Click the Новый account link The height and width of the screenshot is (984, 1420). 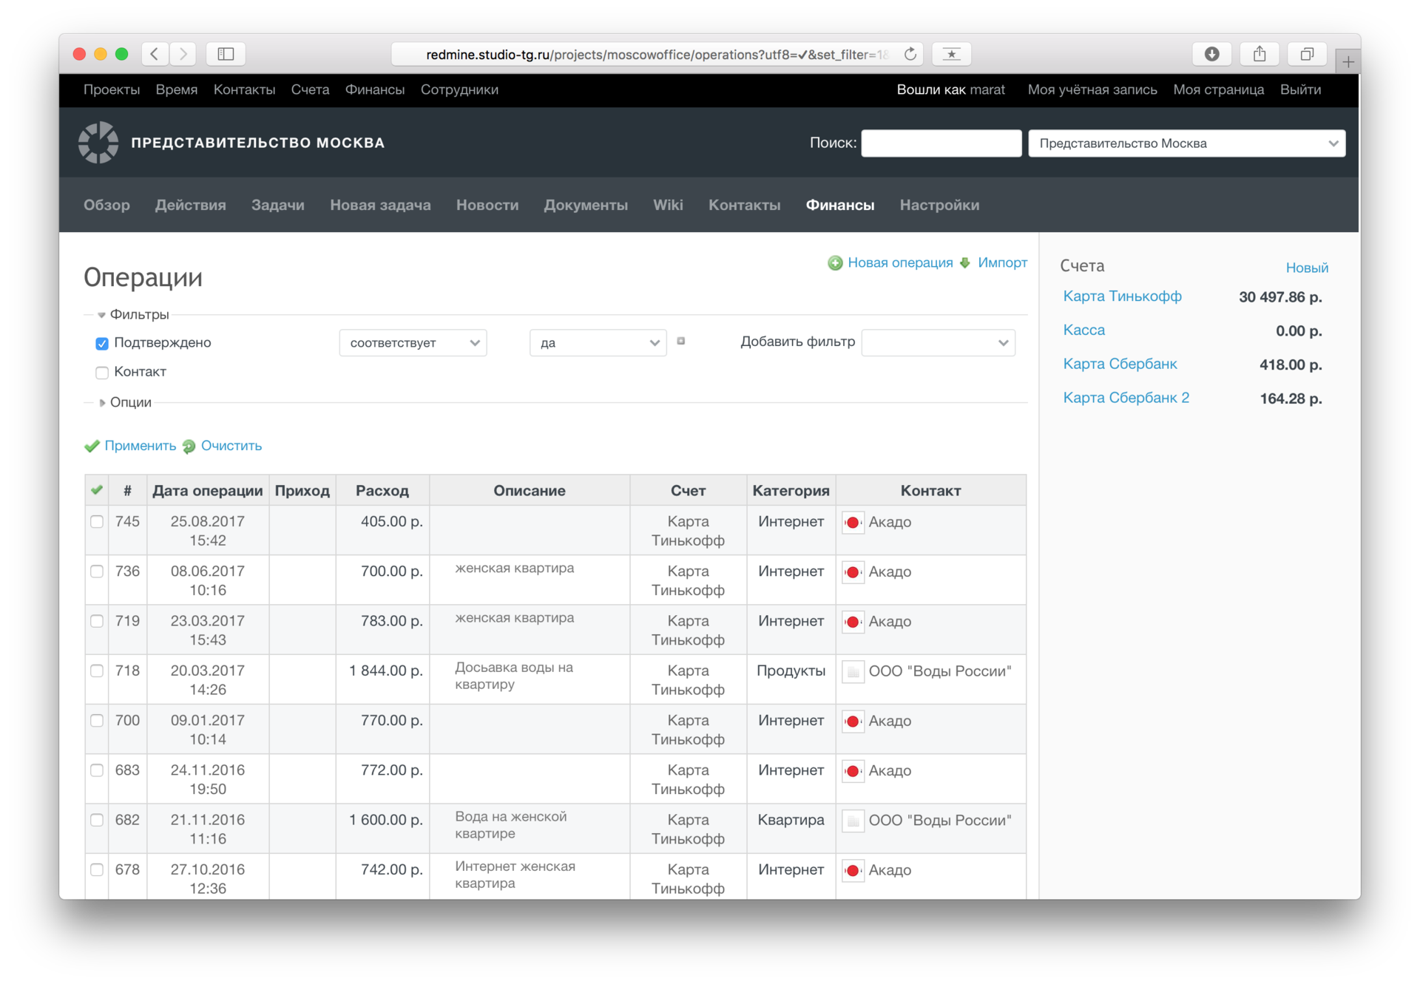[x=1306, y=268]
